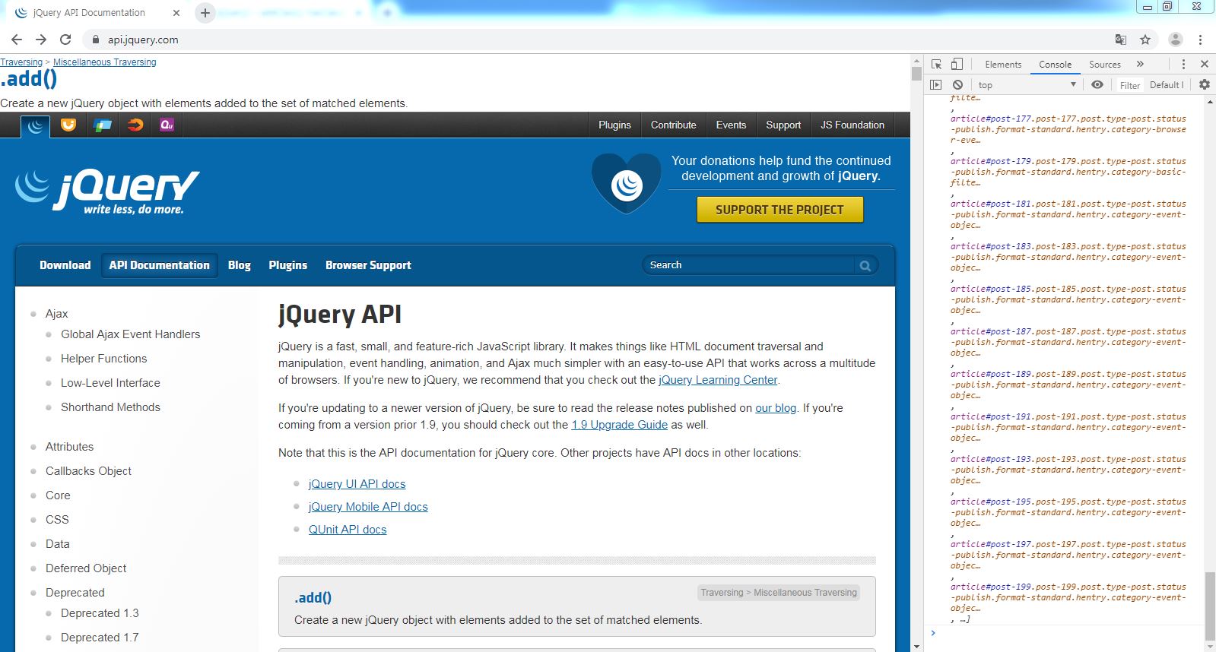Open the Default levels dropdown

(1167, 85)
